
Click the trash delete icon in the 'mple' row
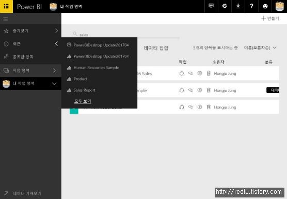(209, 90)
